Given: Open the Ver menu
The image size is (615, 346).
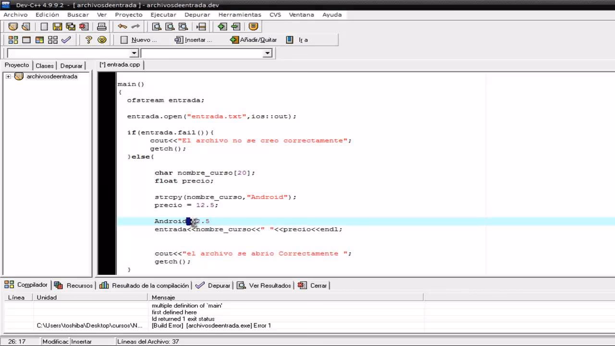Looking at the screenshot, I should (x=102, y=15).
